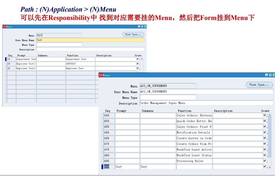The height and width of the screenshot is (176, 275).
Task: Uncheck the Grant checkbox on row 490
Action: [x=264, y=166]
